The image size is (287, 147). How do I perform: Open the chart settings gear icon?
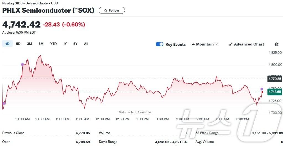pyautogui.click(x=277, y=44)
